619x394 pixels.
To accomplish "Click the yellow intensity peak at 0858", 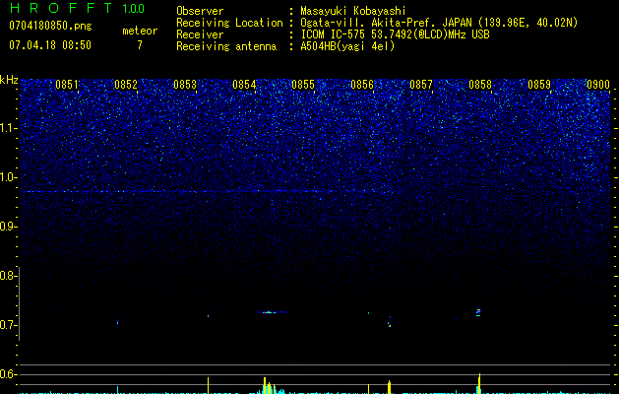I will pos(479,383).
